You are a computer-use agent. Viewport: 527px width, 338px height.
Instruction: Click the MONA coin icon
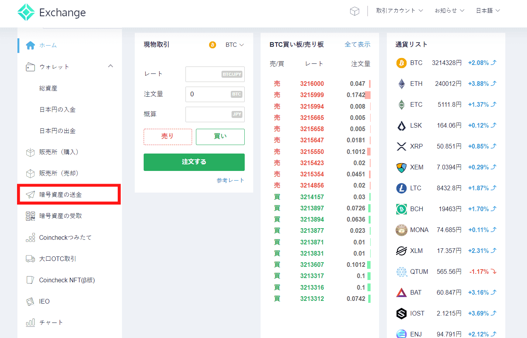[402, 230]
